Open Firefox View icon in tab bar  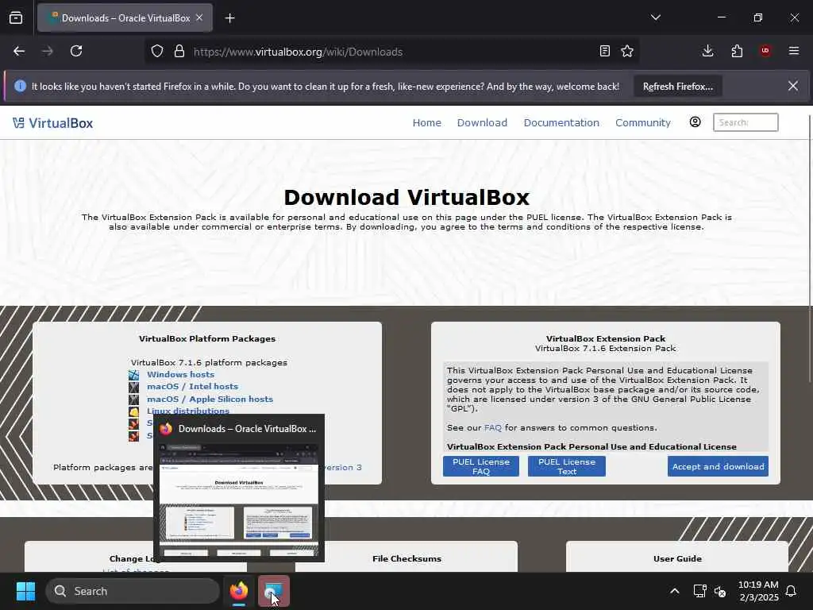16,18
